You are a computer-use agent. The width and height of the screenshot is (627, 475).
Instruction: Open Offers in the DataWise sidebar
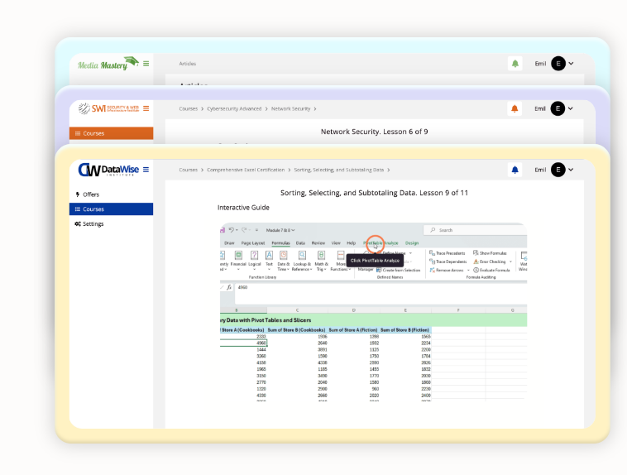(91, 194)
